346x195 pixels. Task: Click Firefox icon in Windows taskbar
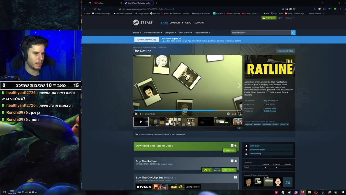(303, 192)
